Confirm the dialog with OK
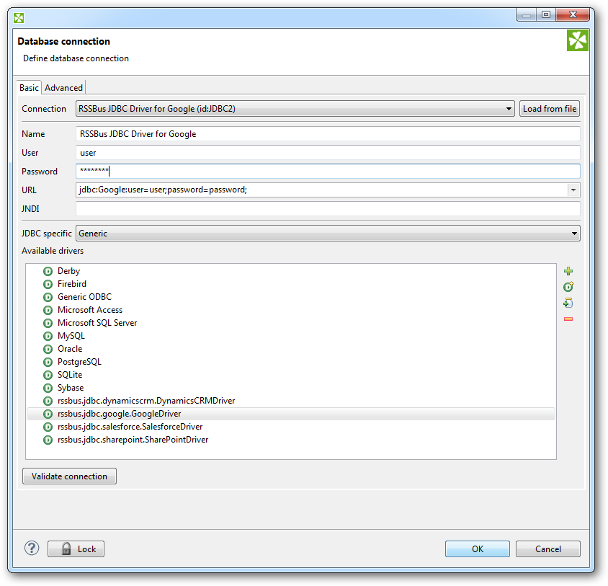This screenshot has height=586, width=608. tap(477, 549)
